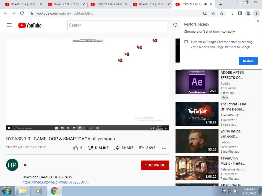Click the Tavern/Inn Music title
262x196 pixels.
[x=233, y=161]
